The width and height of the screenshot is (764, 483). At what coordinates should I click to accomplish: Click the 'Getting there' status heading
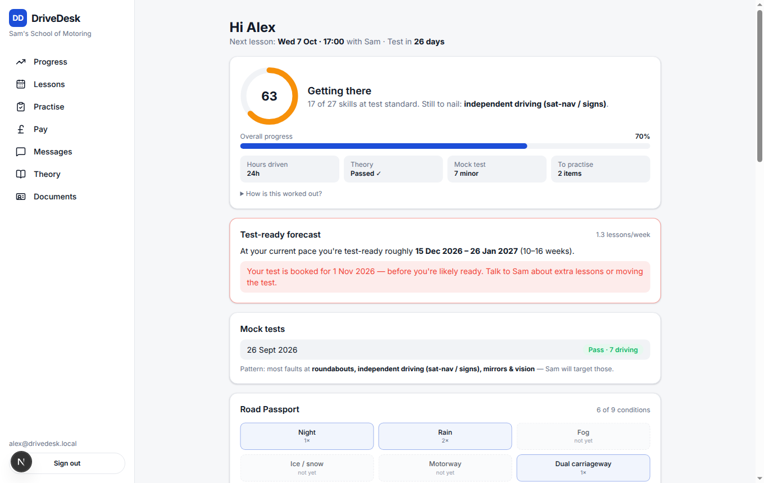click(339, 91)
